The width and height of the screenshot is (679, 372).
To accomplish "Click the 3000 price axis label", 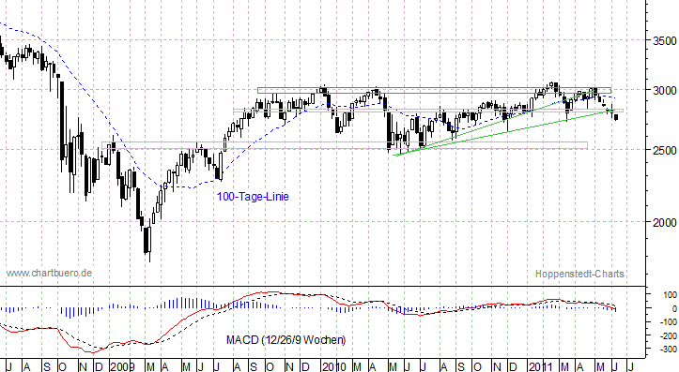I will 664,91.
